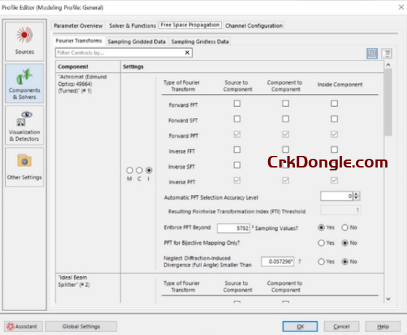Click the Global Settings button

(81, 326)
